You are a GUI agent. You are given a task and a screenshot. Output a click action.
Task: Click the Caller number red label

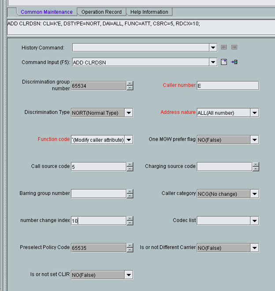click(179, 85)
